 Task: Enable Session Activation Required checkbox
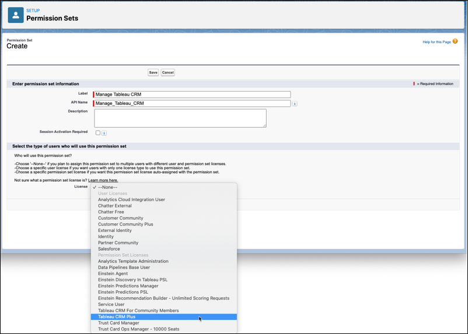98,133
